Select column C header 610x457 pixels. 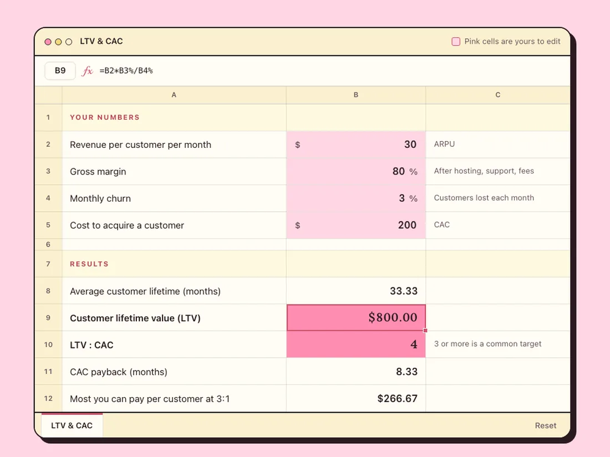click(x=498, y=95)
